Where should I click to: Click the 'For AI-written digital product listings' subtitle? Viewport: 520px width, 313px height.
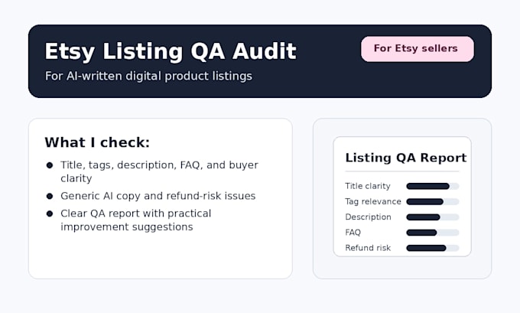point(148,76)
